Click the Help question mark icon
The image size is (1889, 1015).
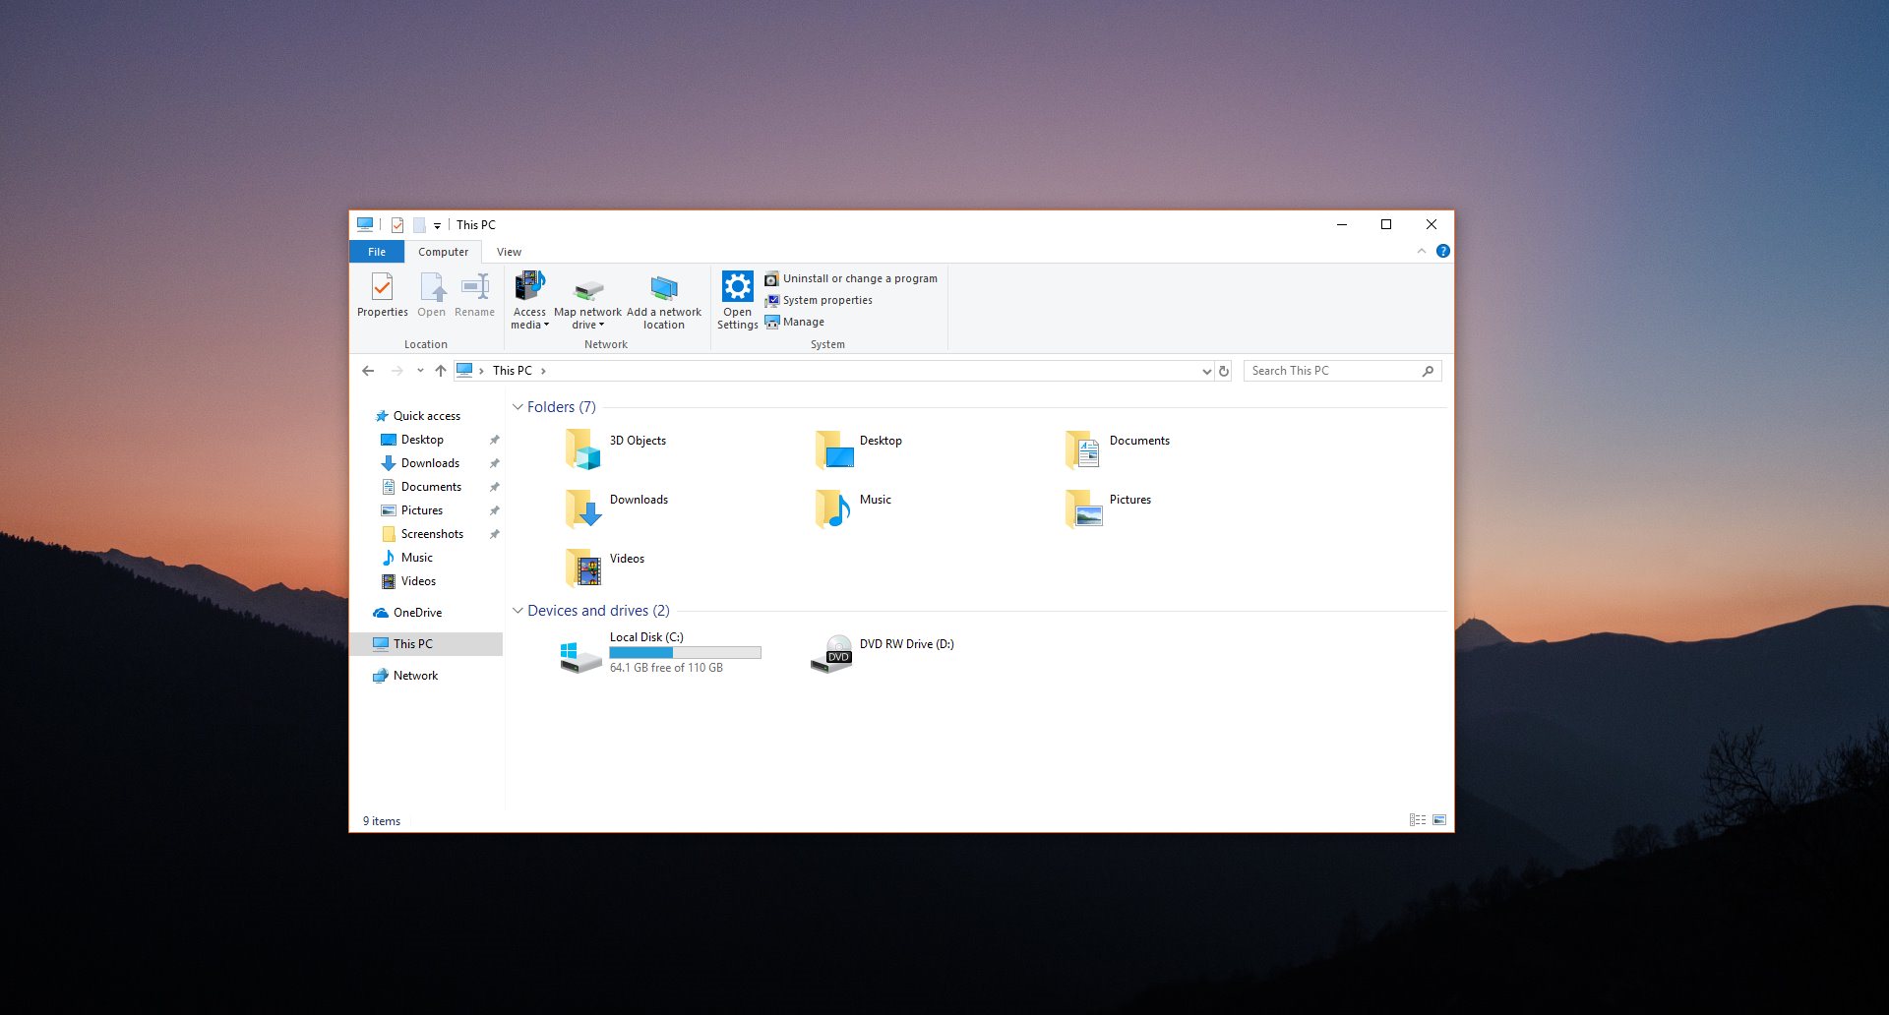pyautogui.click(x=1442, y=251)
